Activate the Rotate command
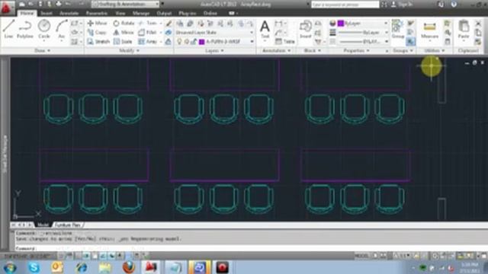488x274 pixels. [x=124, y=24]
